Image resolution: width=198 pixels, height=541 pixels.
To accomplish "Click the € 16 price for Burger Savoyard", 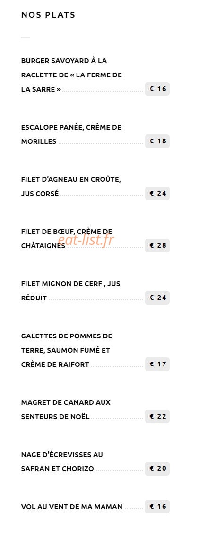I will (157, 89).
